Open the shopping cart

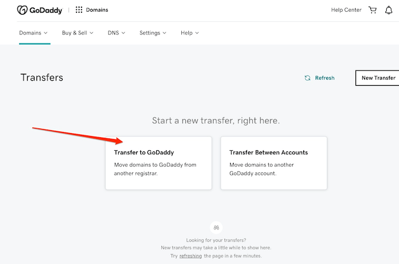(x=373, y=10)
